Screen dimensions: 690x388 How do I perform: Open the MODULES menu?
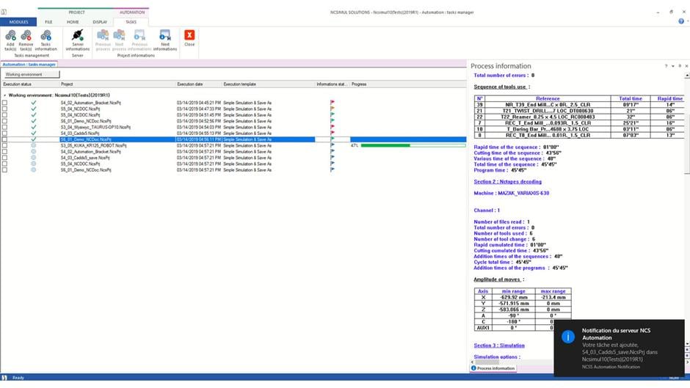(18, 22)
